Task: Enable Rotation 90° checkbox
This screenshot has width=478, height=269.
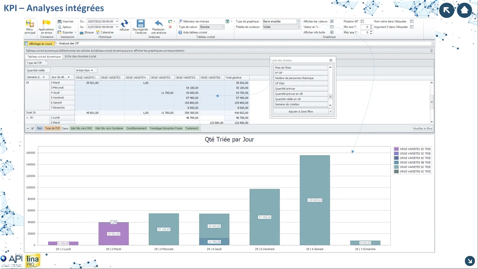Action: (x=362, y=21)
